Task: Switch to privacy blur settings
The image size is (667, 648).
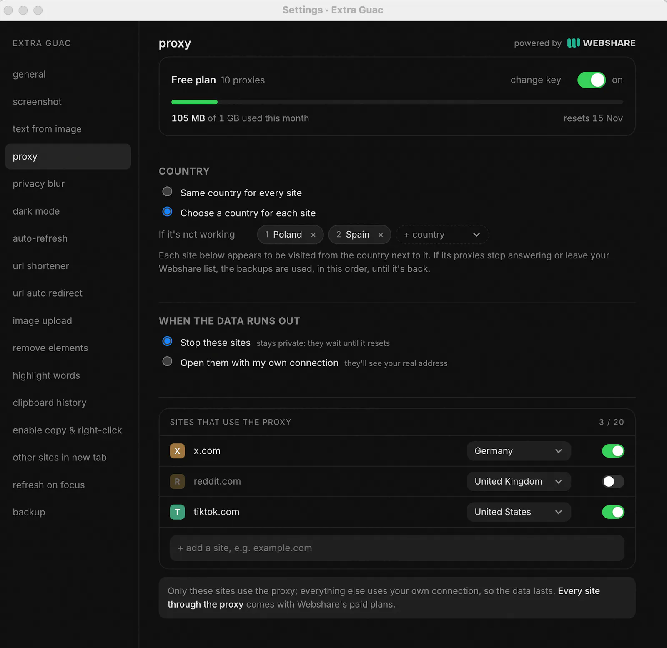Action: point(68,184)
